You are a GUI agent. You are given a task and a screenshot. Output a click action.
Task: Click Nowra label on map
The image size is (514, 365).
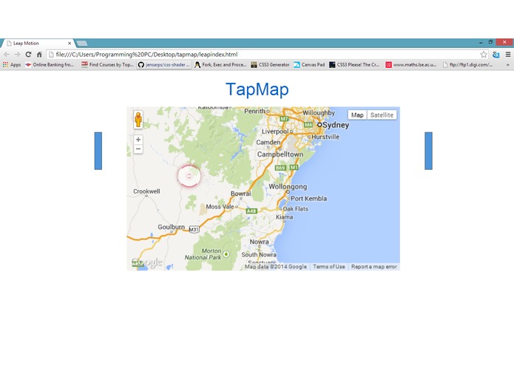(260, 242)
